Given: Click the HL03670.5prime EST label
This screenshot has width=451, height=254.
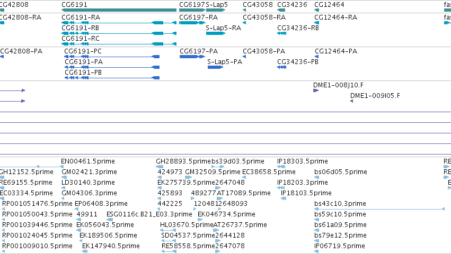Looking at the screenshot, I should pos(187,225).
